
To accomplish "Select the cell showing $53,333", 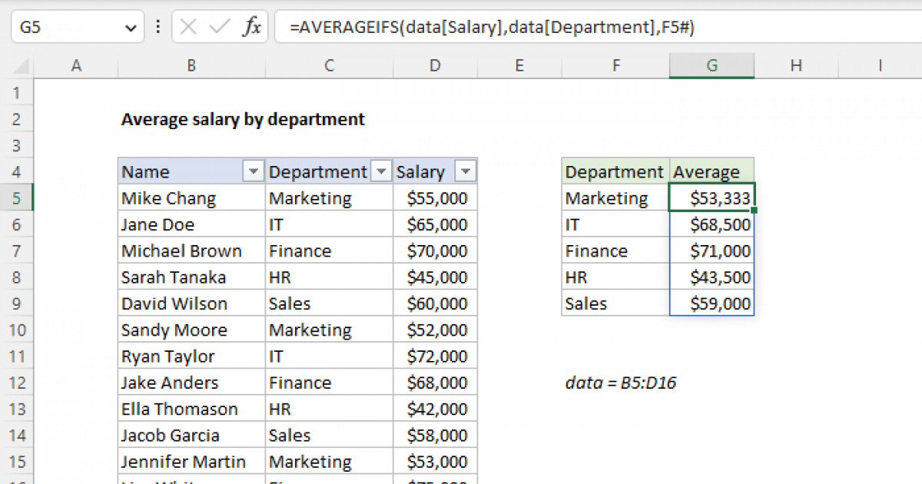I will [x=711, y=197].
